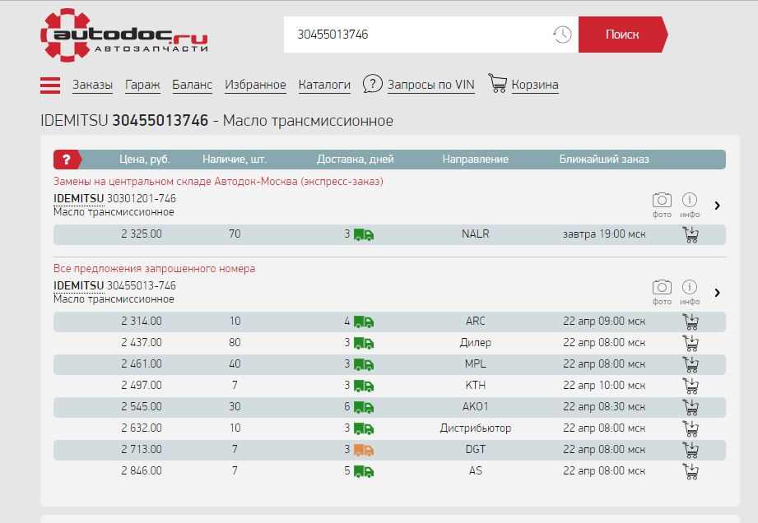Add the NALR 2 325.00 offer to cart

click(x=691, y=234)
